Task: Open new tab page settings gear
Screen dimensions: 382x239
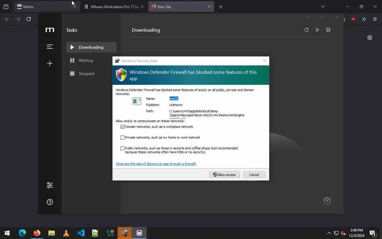Action: (x=370, y=38)
